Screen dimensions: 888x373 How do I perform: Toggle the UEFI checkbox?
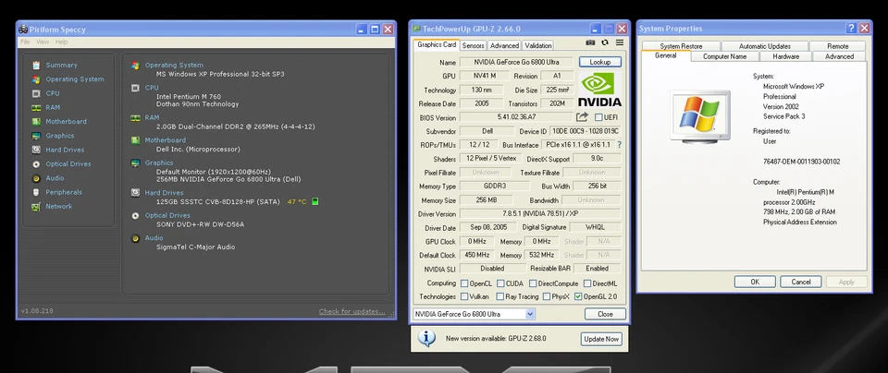tap(598, 117)
